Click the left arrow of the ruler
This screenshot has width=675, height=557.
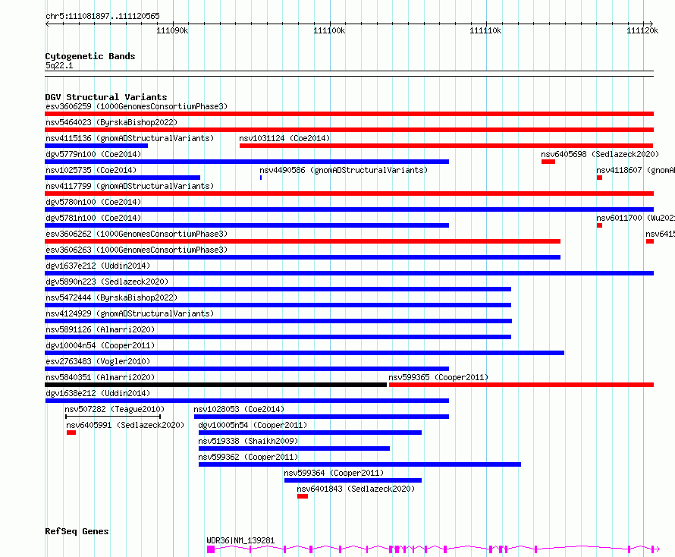pyautogui.click(x=47, y=24)
